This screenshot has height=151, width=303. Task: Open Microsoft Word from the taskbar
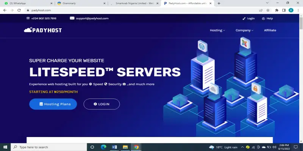point(114,147)
